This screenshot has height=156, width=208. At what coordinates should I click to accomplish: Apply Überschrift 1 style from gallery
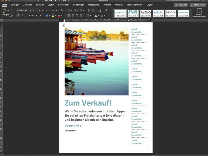[133, 13]
